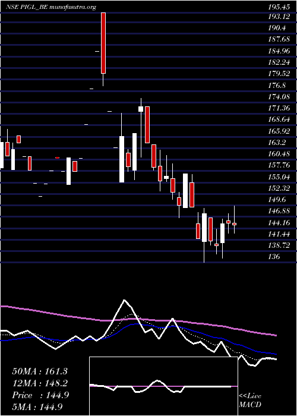Click the 136 price label
This screenshot has width=297, height=416.
(x=274, y=257)
